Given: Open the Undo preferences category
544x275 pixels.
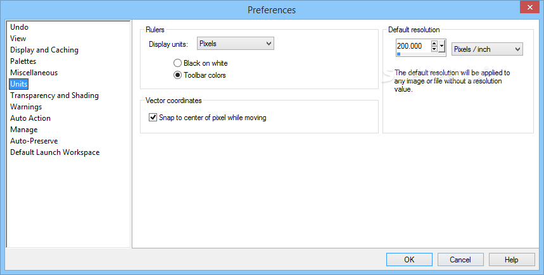Looking at the screenshot, I should pyautogui.click(x=19, y=27).
